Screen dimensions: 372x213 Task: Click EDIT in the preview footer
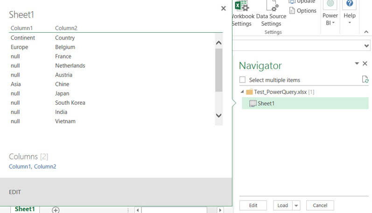15,192
